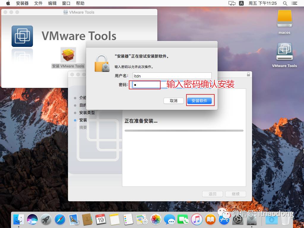Image resolution: width=304 pixels, height=228 pixels.
Task: Open Reminders list icon in dock
Action: click(x=128, y=219)
